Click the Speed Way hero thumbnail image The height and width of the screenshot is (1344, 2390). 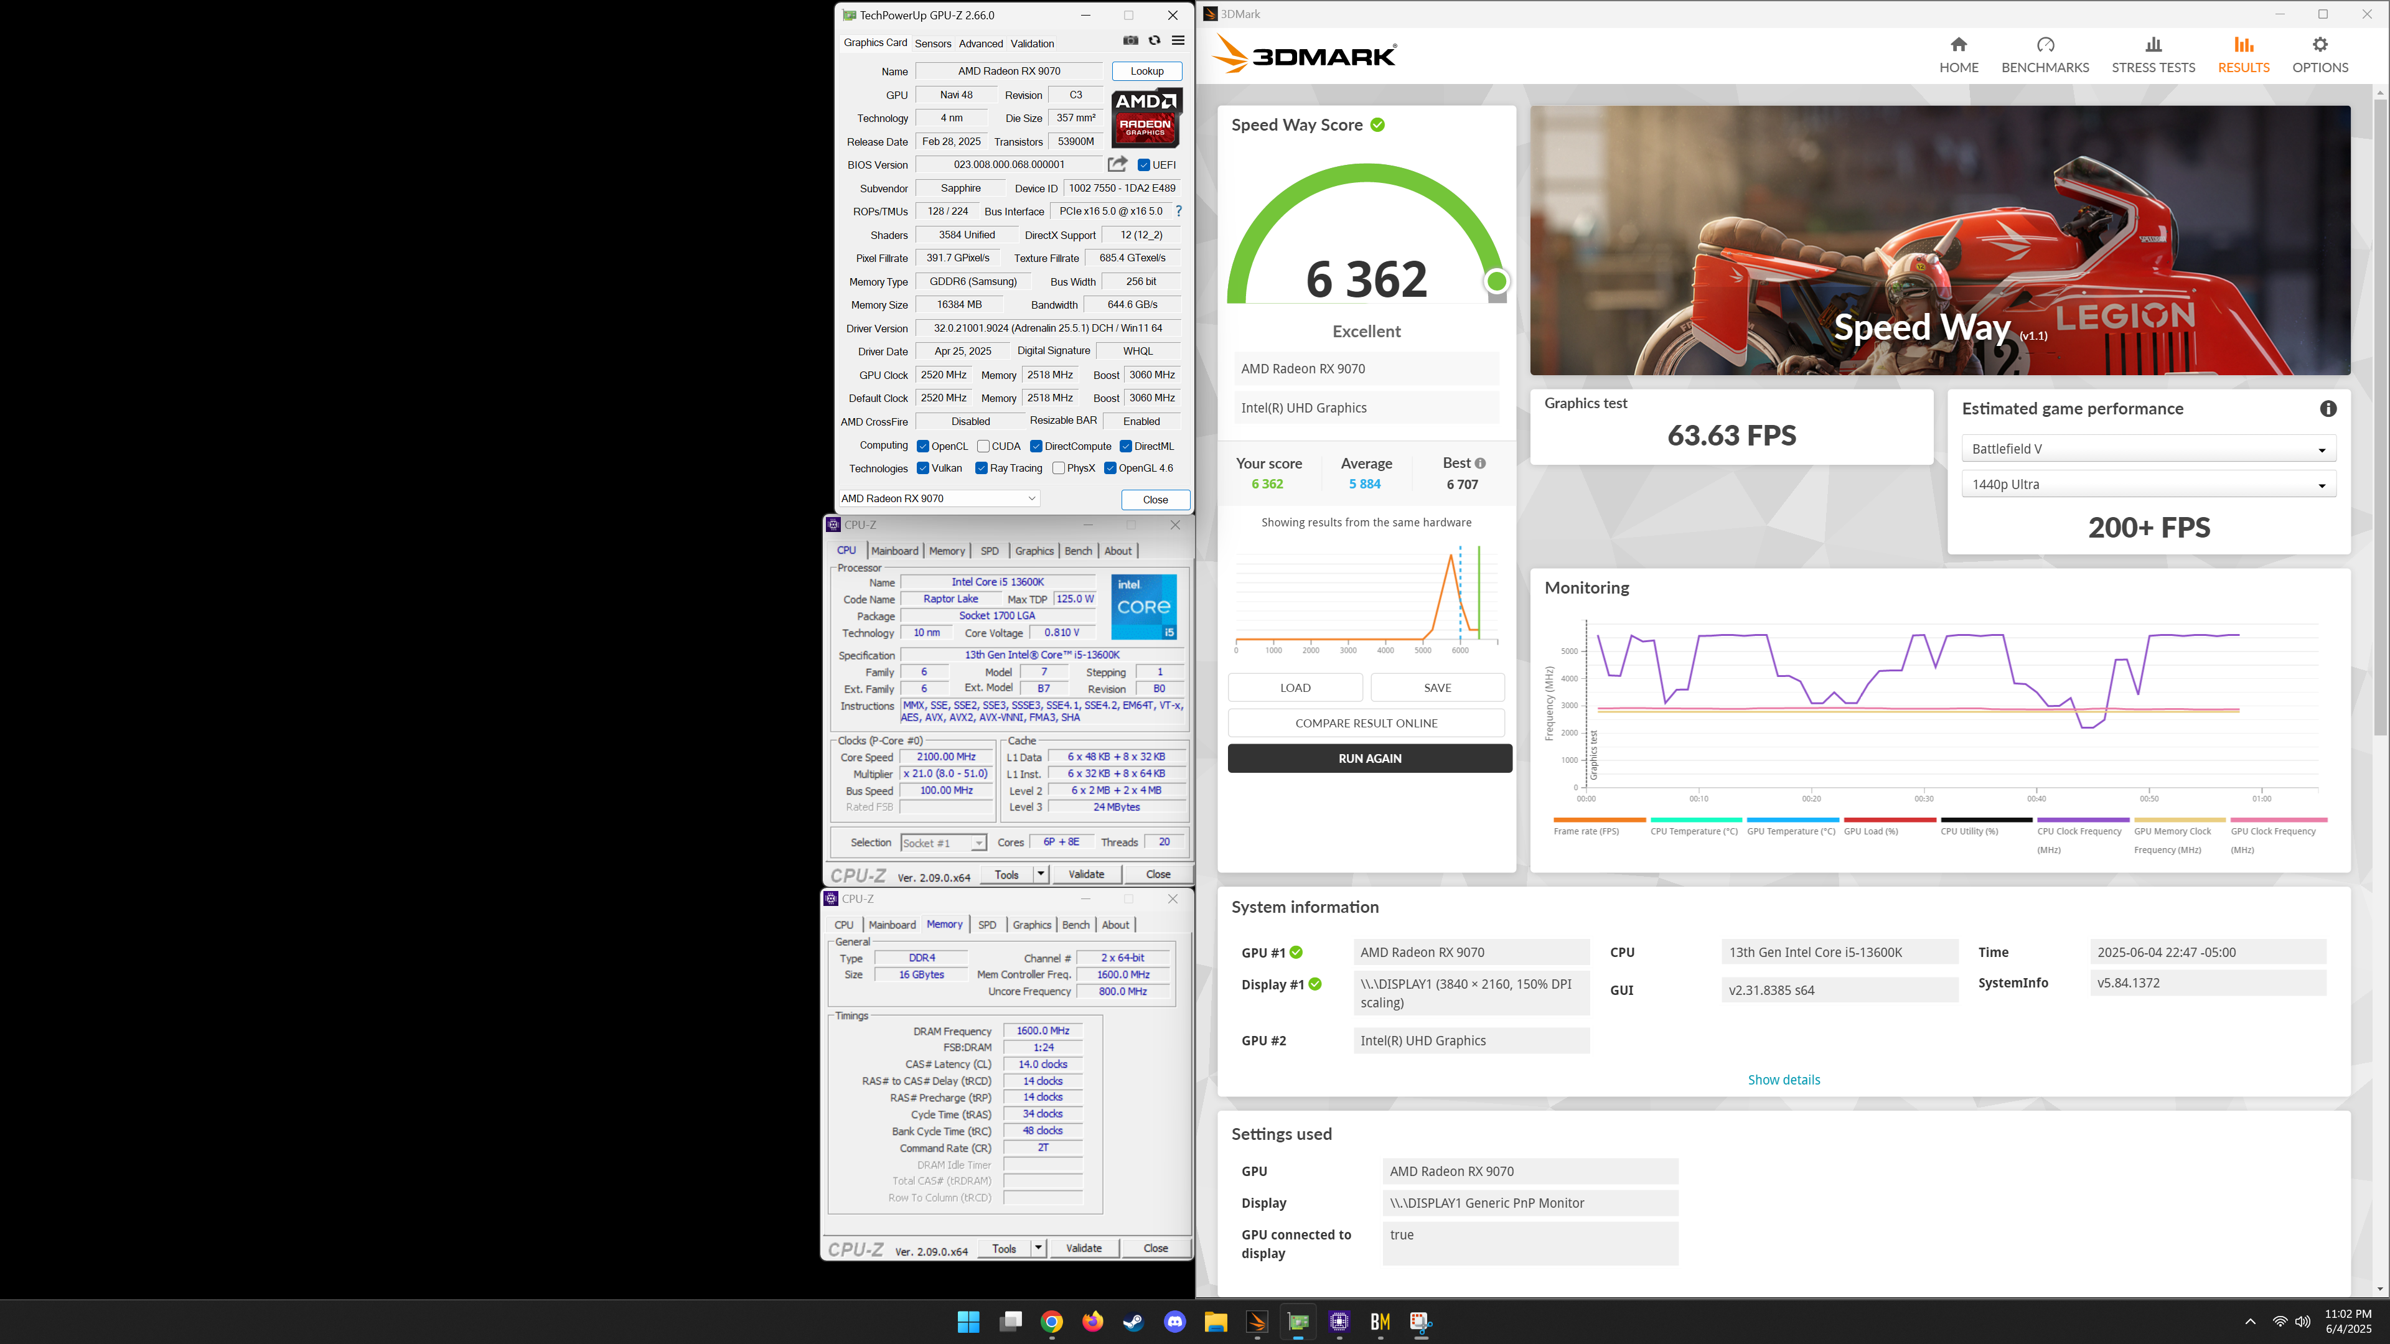click(1940, 240)
